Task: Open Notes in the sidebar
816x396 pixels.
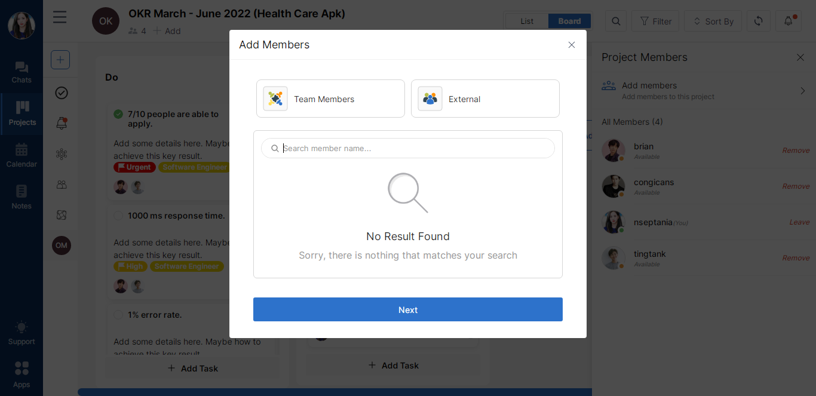Action: pos(22,196)
